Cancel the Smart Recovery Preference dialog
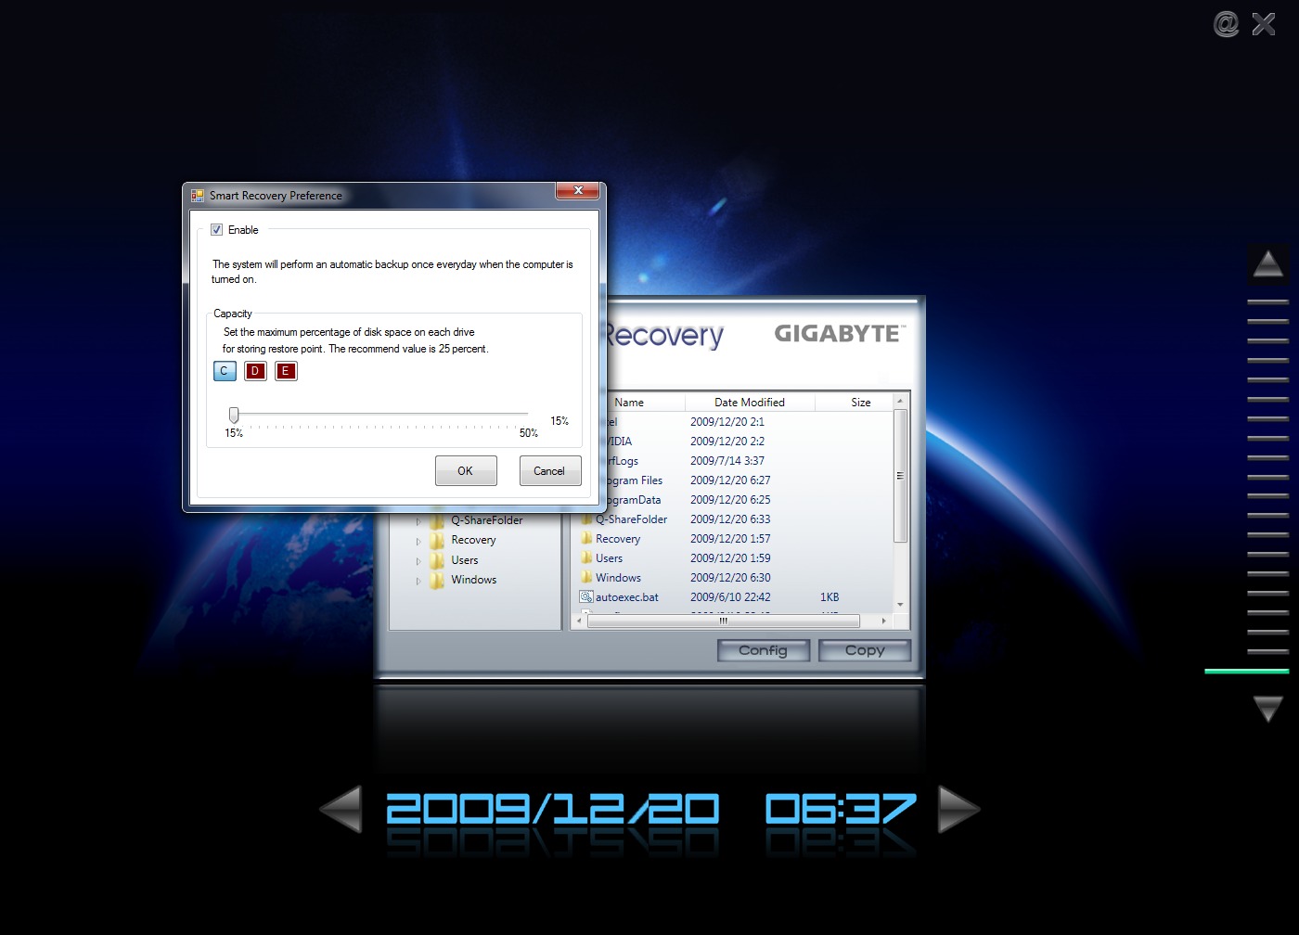1299x935 pixels. click(x=550, y=471)
